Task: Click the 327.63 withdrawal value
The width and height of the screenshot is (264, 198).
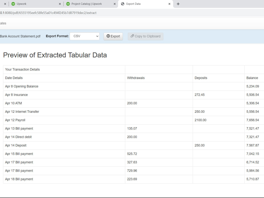Action: pos(132,162)
